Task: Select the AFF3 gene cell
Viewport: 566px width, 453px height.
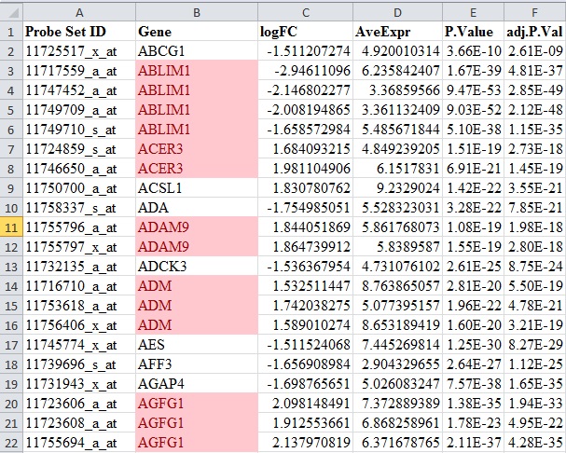Action: click(x=197, y=364)
